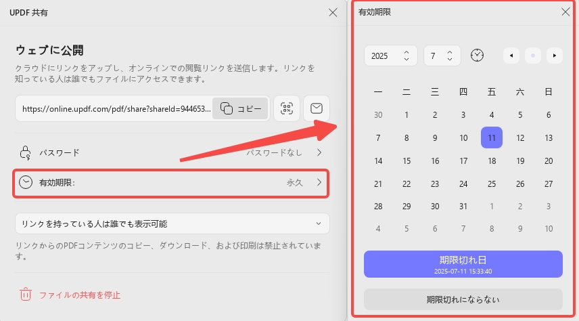The width and height of the screenshot is (579, 321).
Task: Select July 22 in the calendar
Action: pos(407,184)
